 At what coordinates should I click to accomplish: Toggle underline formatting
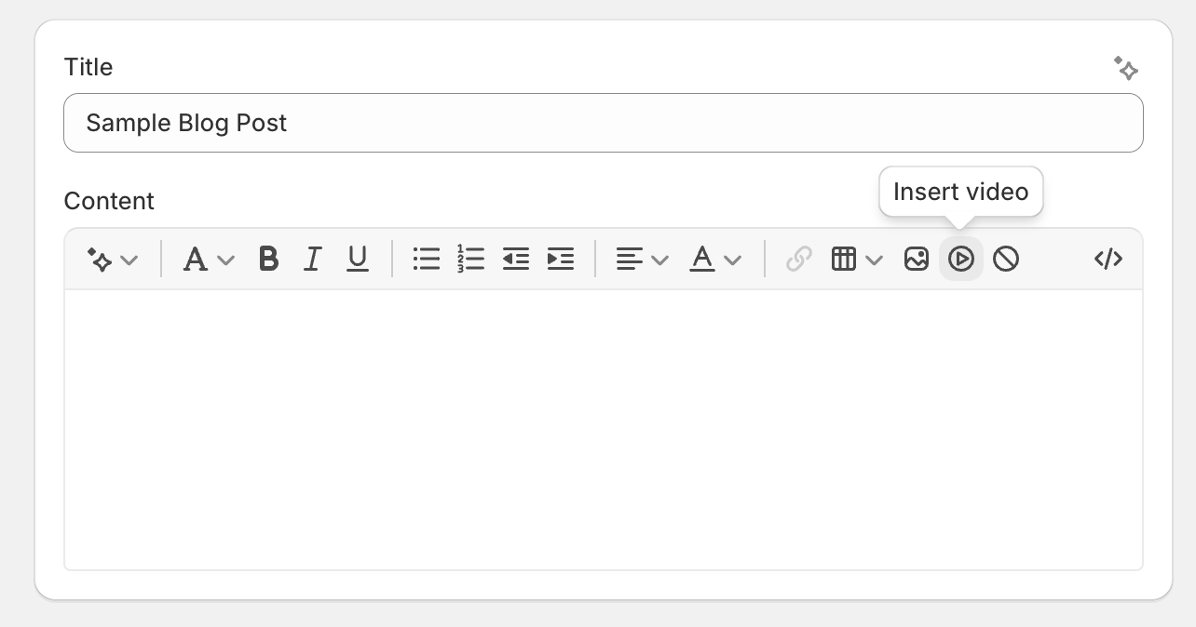pos(358,259)
